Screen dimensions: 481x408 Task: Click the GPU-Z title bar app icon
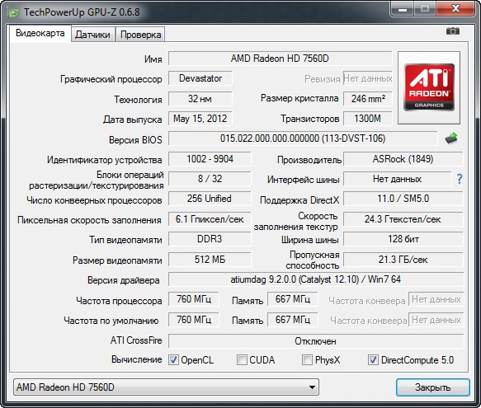[13, 12]
